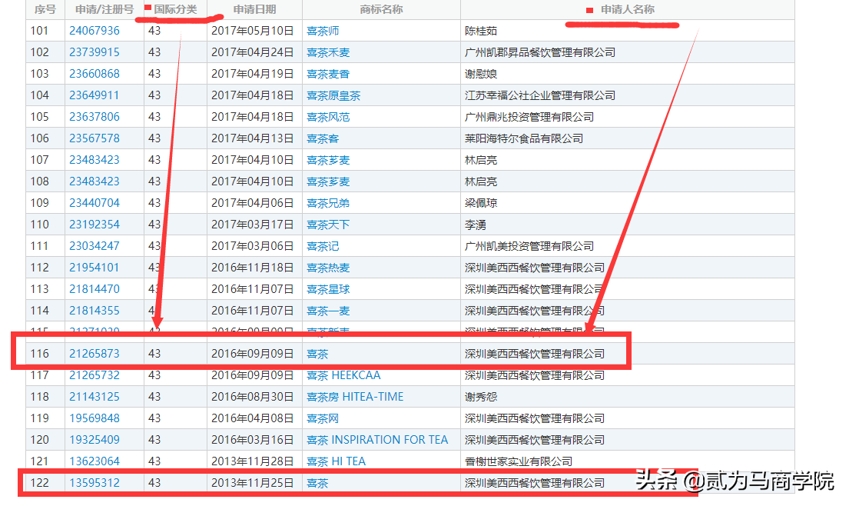View the 喜茶 HI TEA trademark
Viewport: 849px width, 506px height.
337,461
